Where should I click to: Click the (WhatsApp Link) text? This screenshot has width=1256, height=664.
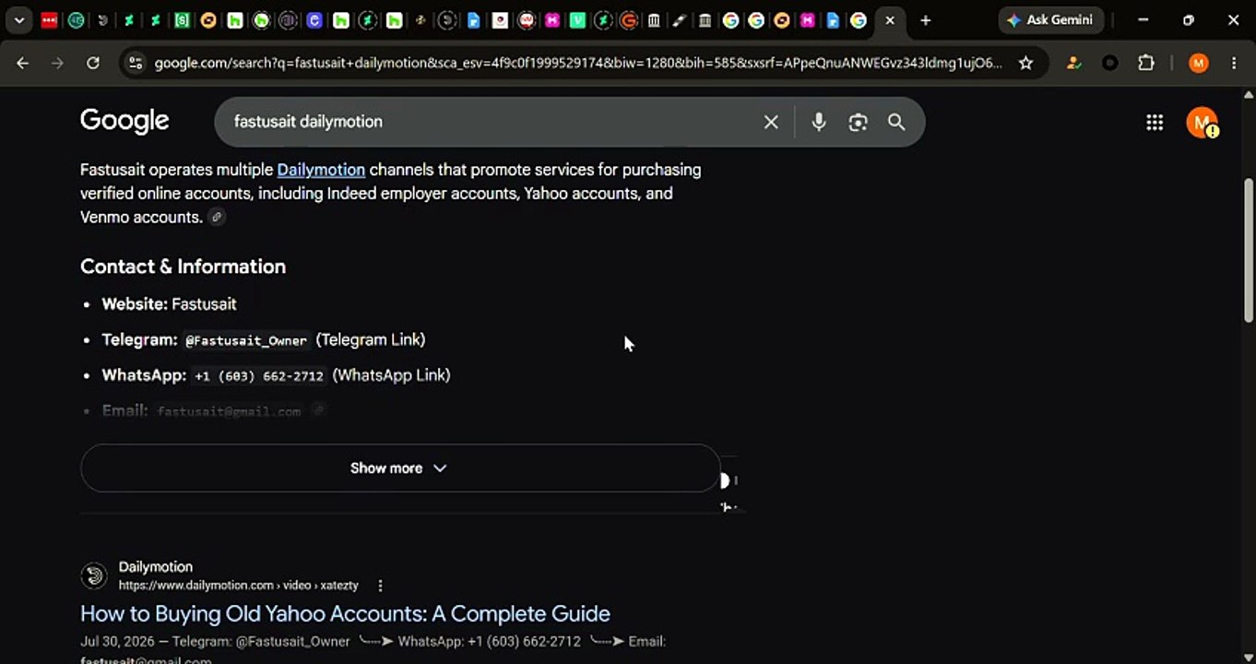point(391,375)
